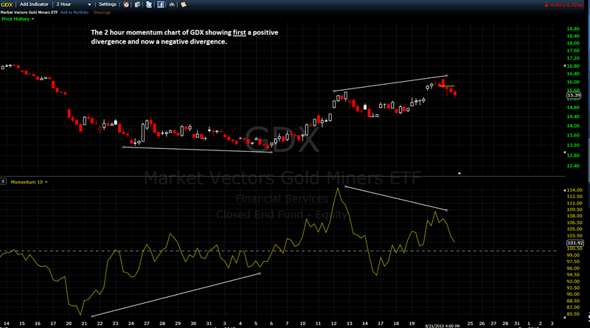This screenshot has height=328, width=590.
Task: Click the 101.92 momentum value label
Action: (x=574, y=242)
